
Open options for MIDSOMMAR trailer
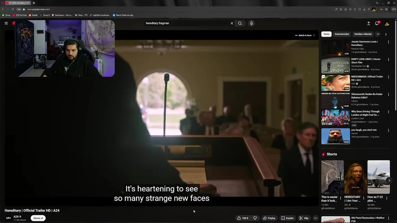(x=388, y=77)
